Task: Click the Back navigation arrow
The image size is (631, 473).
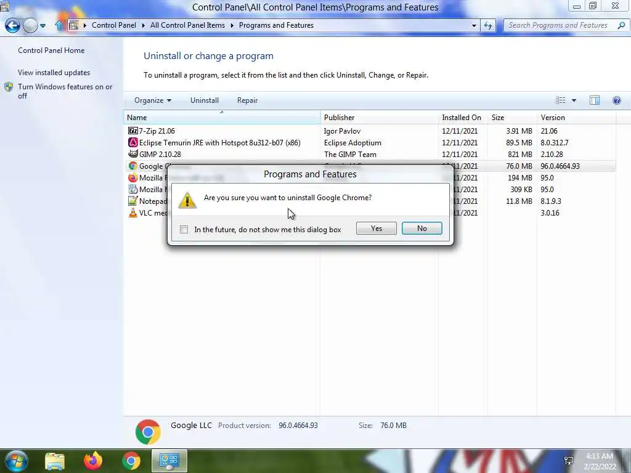Action: pos(12,25)
